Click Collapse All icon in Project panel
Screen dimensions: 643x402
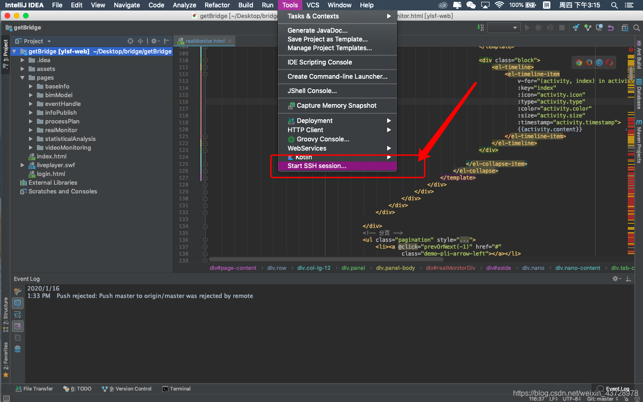[141, 41]
